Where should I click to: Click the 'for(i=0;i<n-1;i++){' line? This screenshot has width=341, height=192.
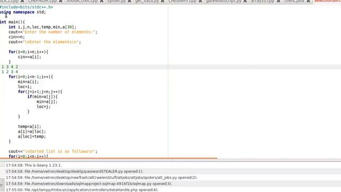31,77
